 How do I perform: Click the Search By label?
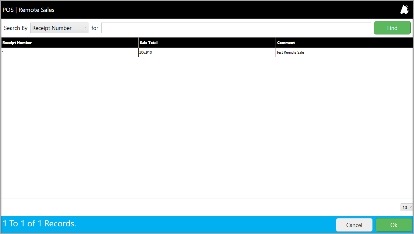(x=16, y=28)
